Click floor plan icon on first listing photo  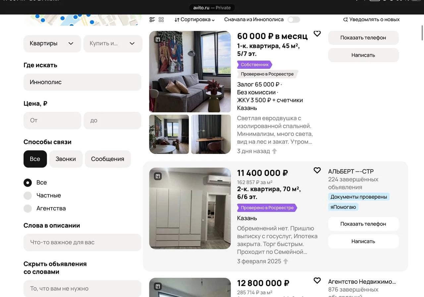[158, 39]
